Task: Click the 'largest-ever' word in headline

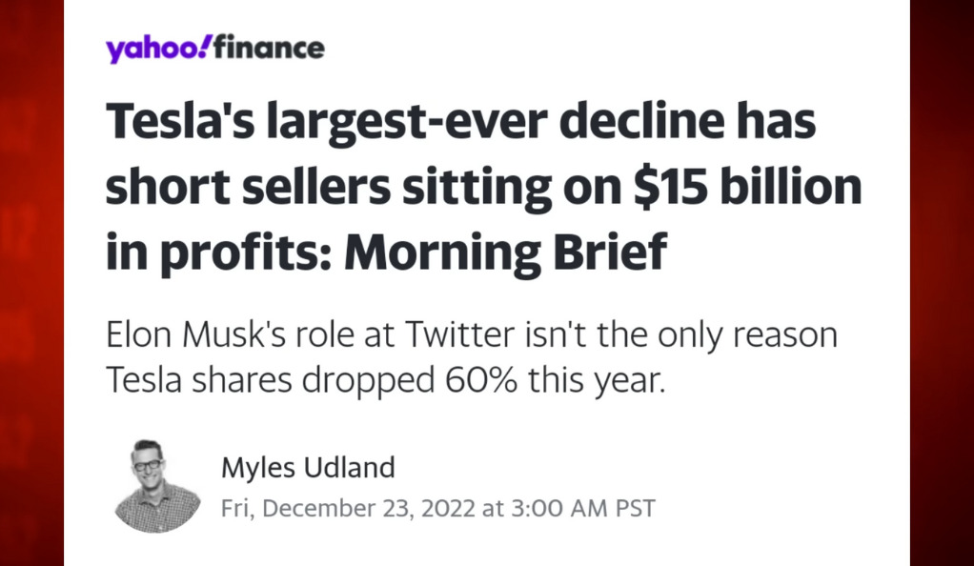Action: pos(407,123)
